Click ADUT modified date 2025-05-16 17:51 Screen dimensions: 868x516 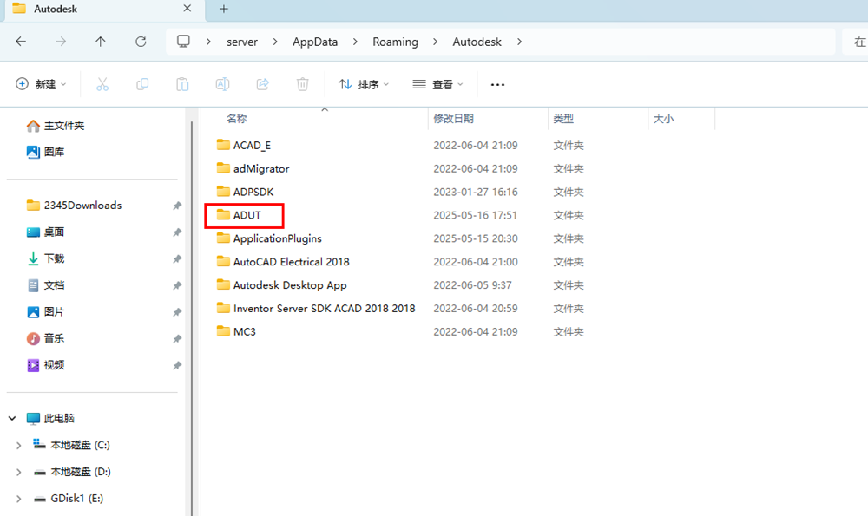point(476,215)
